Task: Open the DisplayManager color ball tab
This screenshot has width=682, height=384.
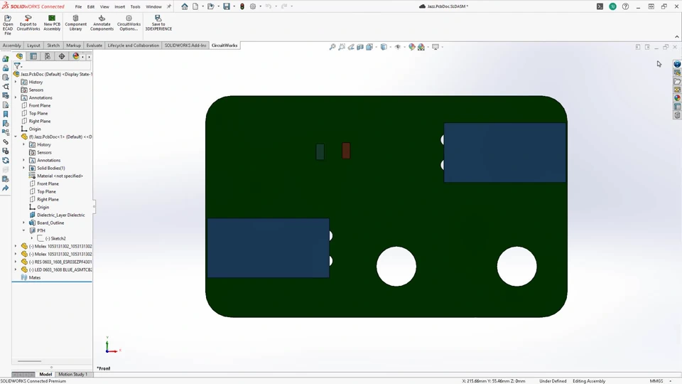Action: (76, 56)
